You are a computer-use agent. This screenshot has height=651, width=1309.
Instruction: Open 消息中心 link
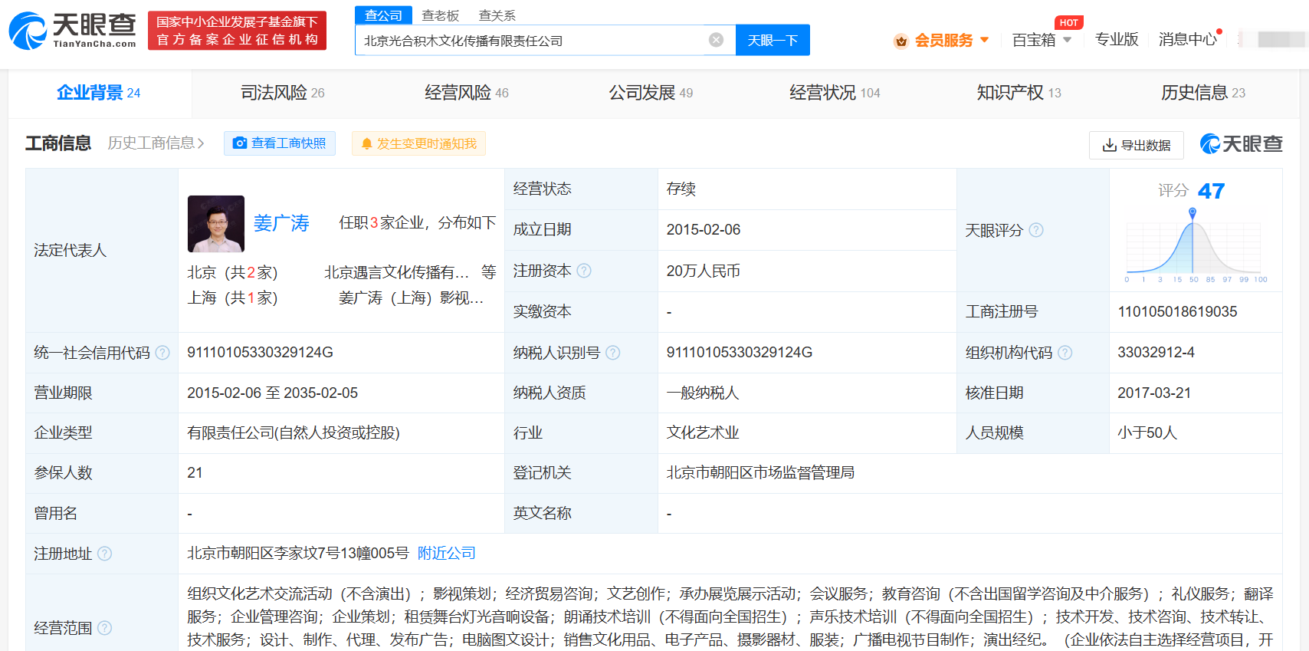(1187, 39)
